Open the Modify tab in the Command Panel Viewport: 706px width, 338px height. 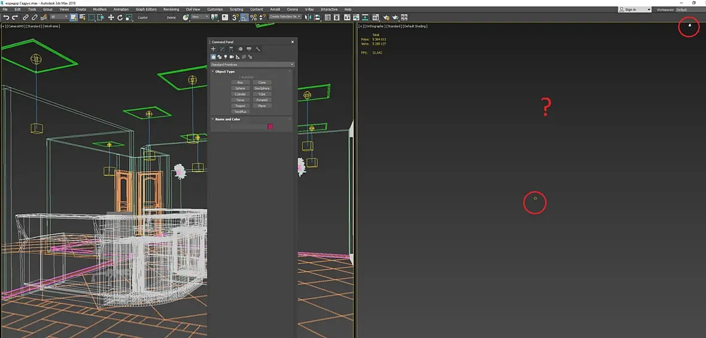click(x=222, y=49)
